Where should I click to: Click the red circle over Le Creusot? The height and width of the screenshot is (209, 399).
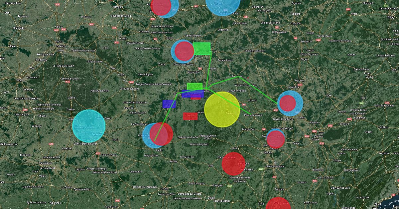(x=233, y=164)
